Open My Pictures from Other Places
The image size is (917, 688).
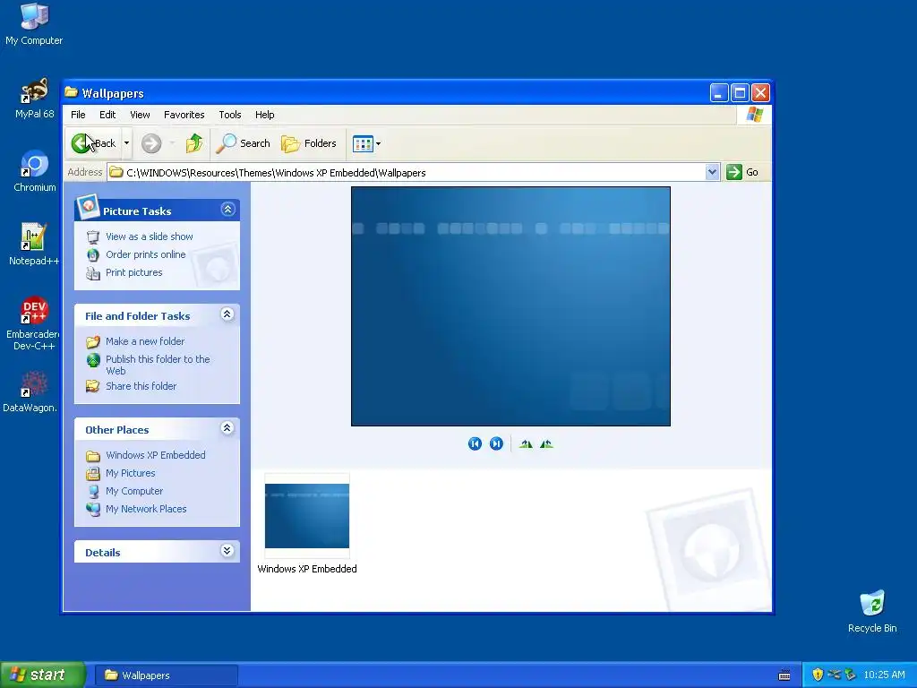(131, 473)
